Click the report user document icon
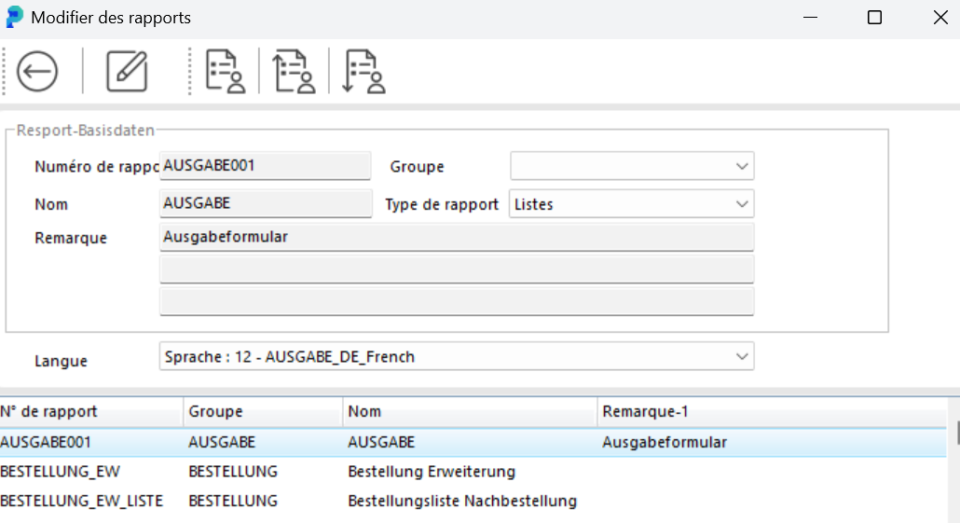Viewport: 960px width, 523px height. click(225, 72)
